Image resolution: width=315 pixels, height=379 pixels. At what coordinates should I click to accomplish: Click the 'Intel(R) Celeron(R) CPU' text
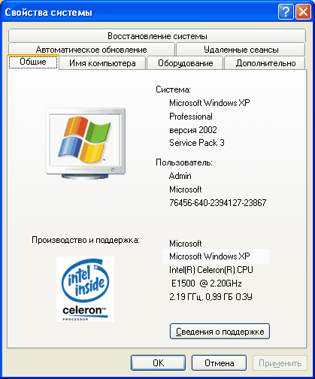click(x=211, y=270)
